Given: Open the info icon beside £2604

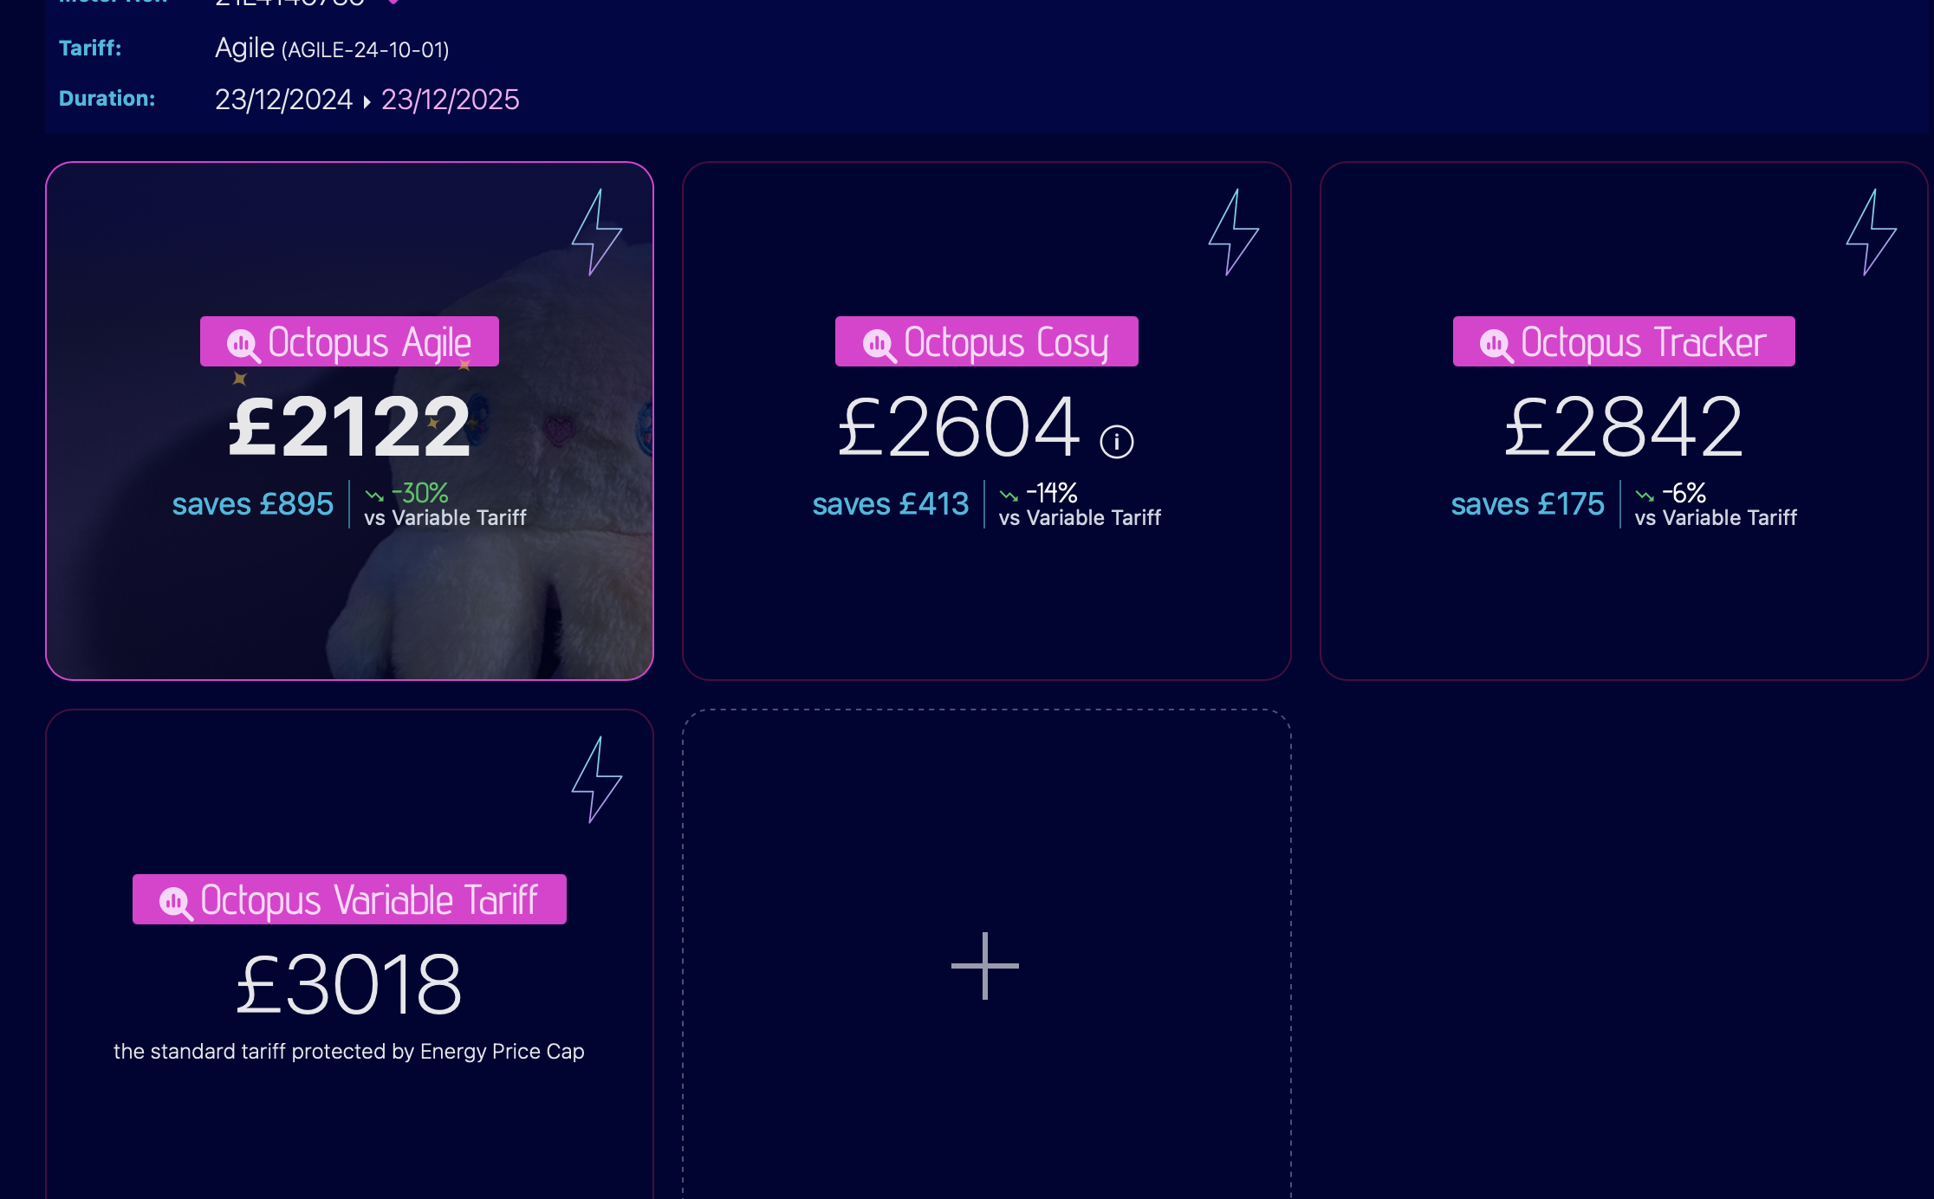Looking at the screenshot, I should coord(1116,442).
